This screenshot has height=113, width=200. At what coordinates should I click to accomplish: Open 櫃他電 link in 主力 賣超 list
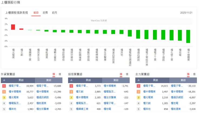click(175, 103)
